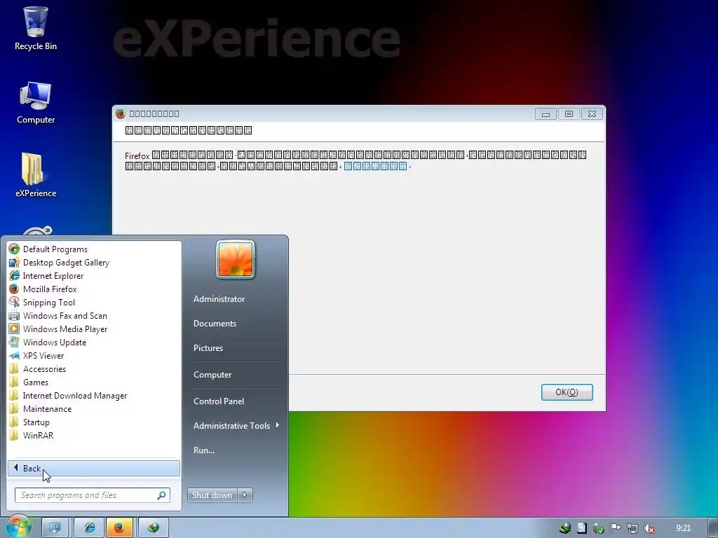Open Windows Fax and Scan
The height and width of the screenshot is (538, 718).
[x=65, y=316]
